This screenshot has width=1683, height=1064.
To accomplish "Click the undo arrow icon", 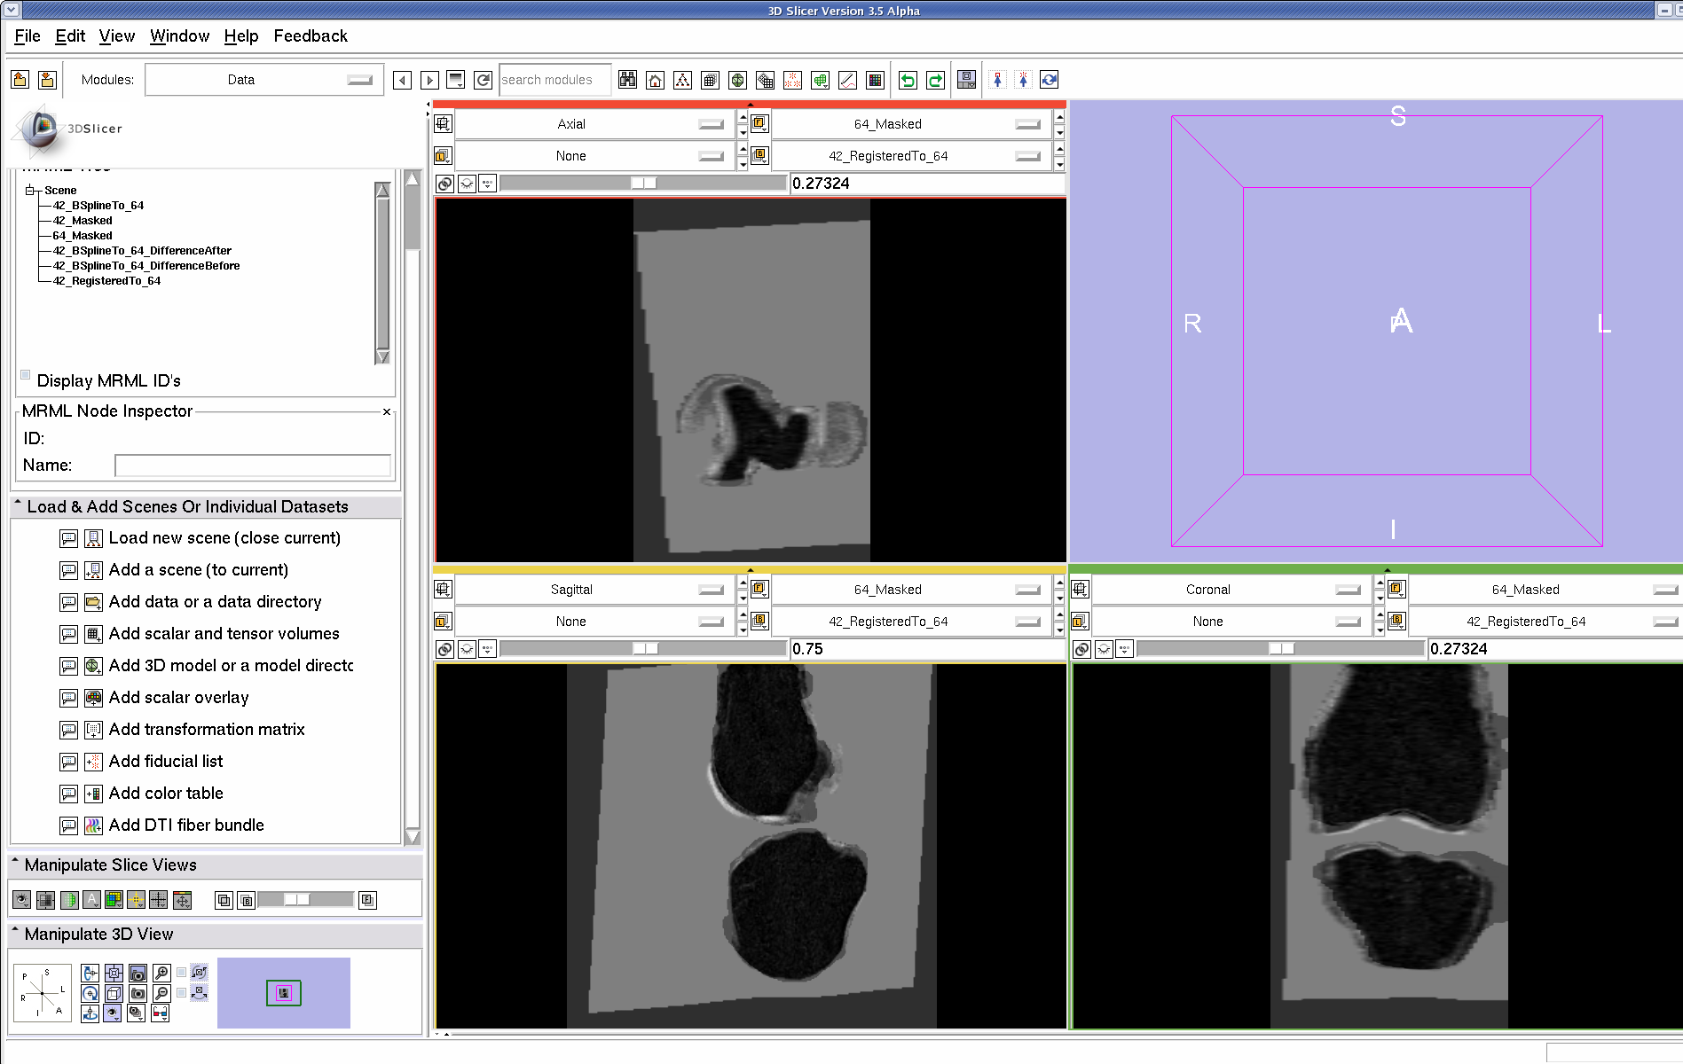I will [x=908, y=80].
